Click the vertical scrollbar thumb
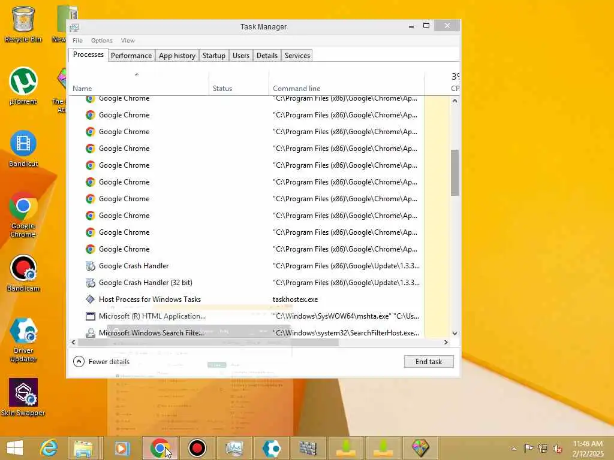614x460 pixels. point(455,172)
